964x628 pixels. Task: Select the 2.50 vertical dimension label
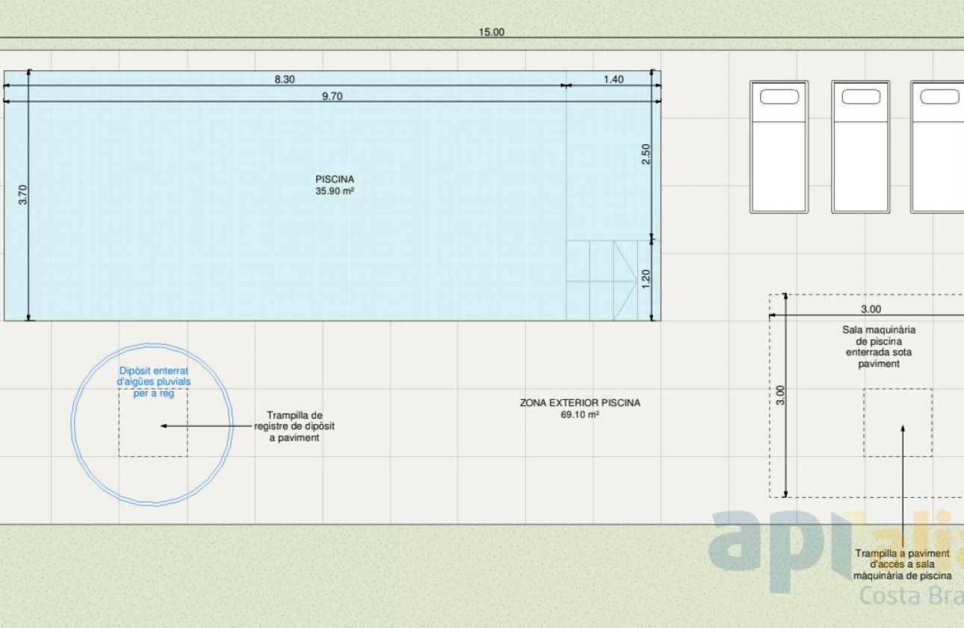[x=646, y=153]
